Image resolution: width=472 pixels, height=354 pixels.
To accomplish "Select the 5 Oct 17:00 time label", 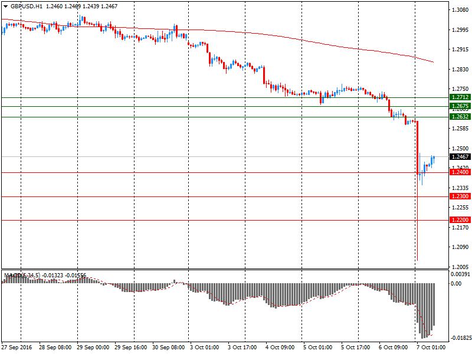I will (356, 348).
